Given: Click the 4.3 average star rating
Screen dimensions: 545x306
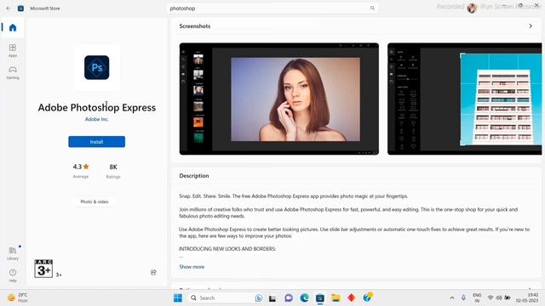Looking at the screenshot, I should (x=81, y=167).
